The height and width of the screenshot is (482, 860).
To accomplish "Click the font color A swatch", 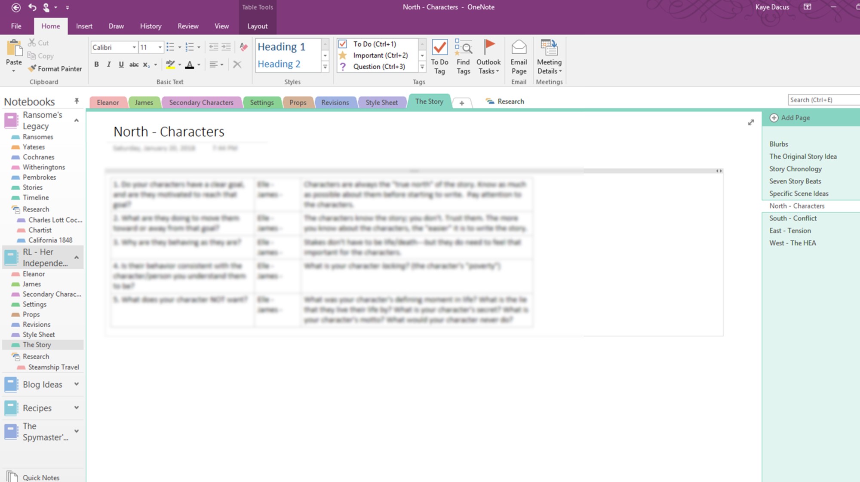I will tap(189, 64).
